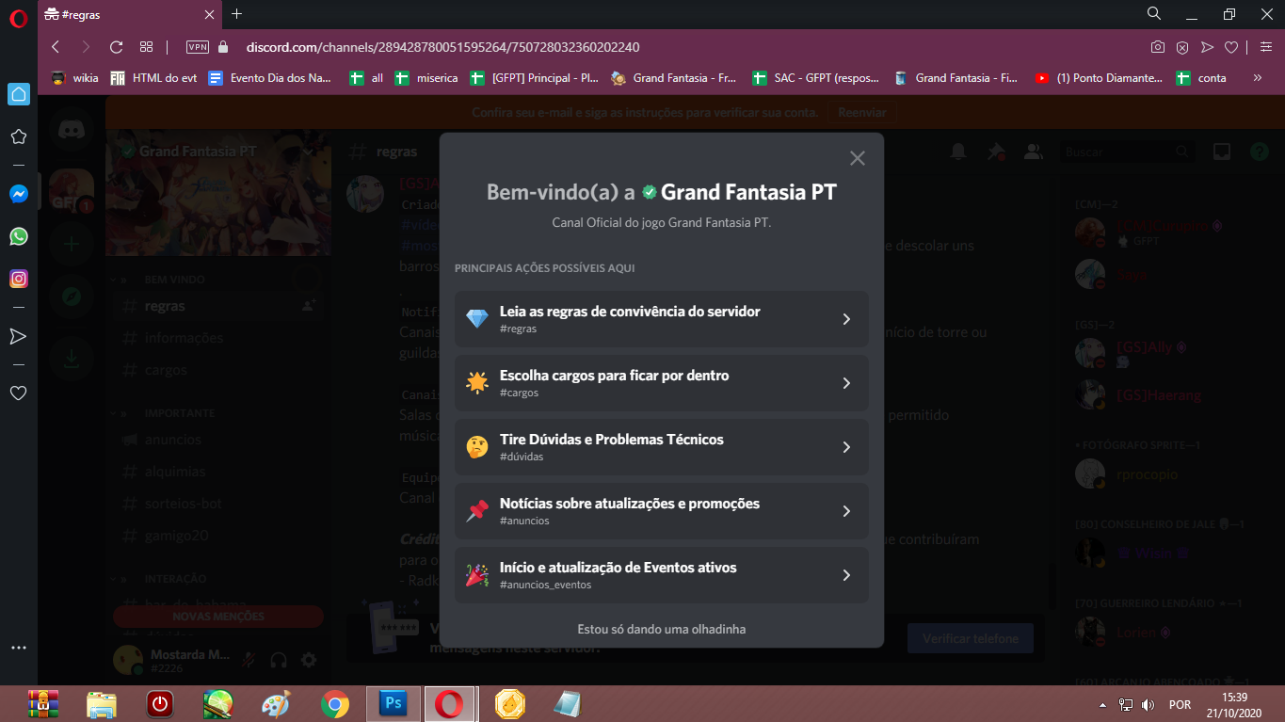Screen dimensions: 1285x722
Task: Click Verificar telefone button
Action: click(971, 638)
